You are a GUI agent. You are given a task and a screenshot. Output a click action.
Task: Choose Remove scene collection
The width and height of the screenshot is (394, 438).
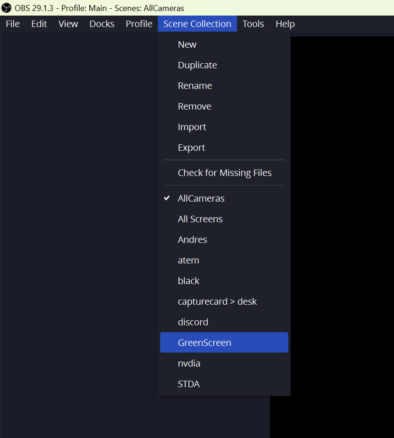224,106
